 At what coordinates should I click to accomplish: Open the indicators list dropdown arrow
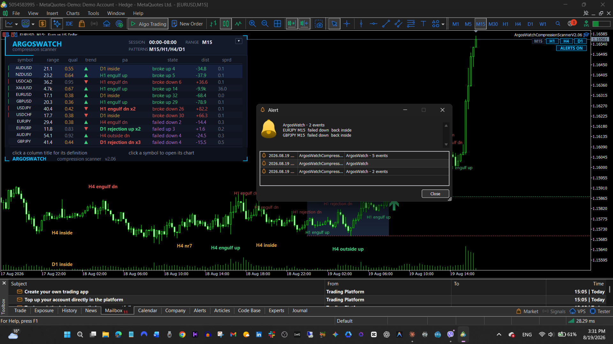pos(33,24)
